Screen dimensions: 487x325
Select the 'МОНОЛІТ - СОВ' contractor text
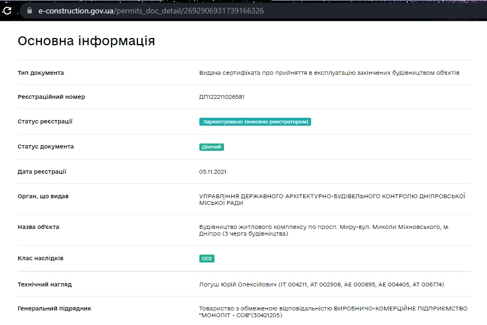[x=333, y=312]
